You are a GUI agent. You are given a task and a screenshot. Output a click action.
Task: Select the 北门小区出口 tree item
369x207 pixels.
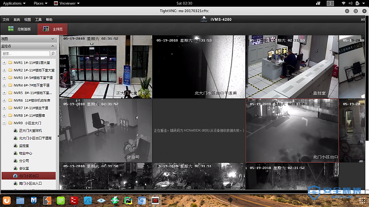click(x=29, y=176)
